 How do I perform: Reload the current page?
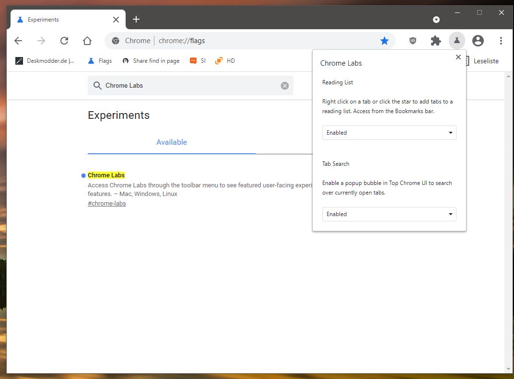[x=64, y=41]
